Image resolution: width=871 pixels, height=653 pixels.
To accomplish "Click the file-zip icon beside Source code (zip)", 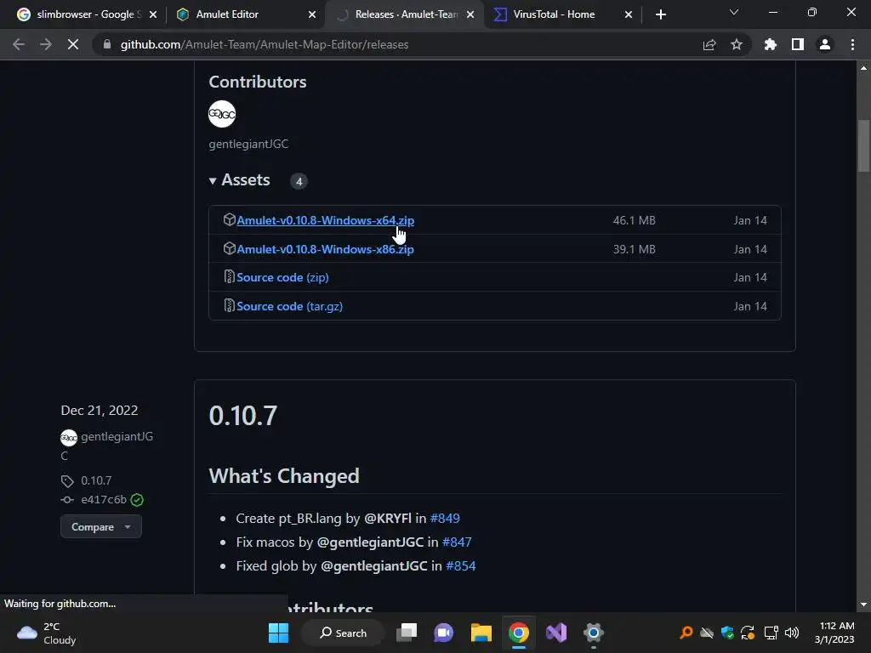I will click(229, 276).
